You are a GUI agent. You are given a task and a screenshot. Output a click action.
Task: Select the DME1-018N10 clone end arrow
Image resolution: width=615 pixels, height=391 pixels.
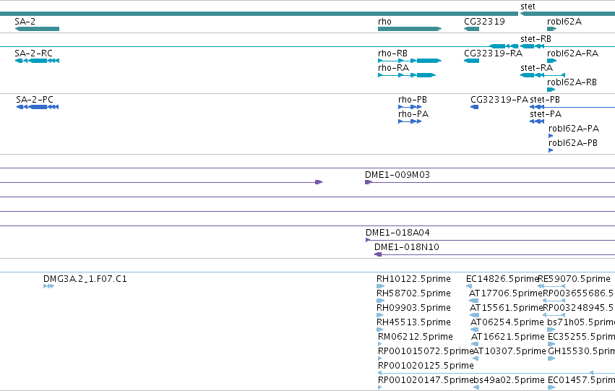pos(378,254)
